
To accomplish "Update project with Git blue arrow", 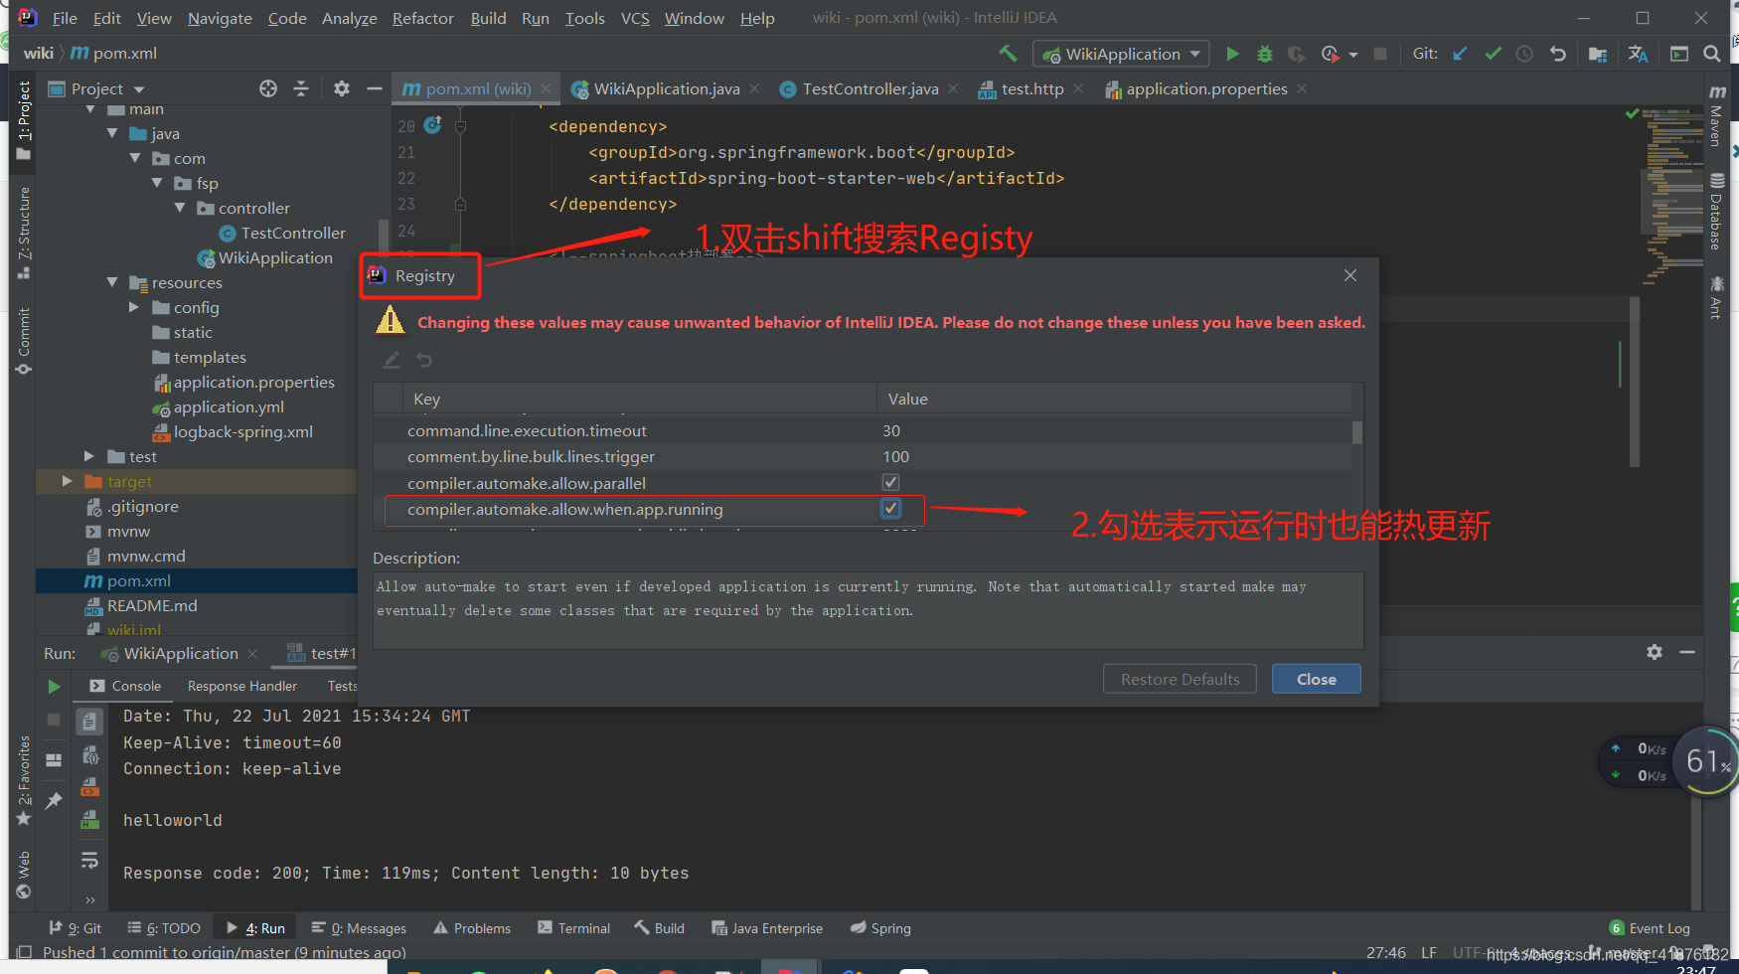I will pos(1460,54).
